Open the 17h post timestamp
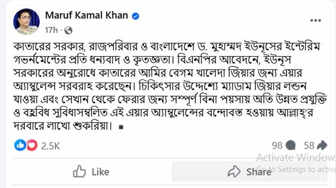Viewport: 336px width, 188px height. click(51, 30)
